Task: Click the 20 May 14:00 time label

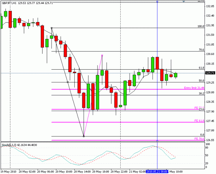Action: 82,172
